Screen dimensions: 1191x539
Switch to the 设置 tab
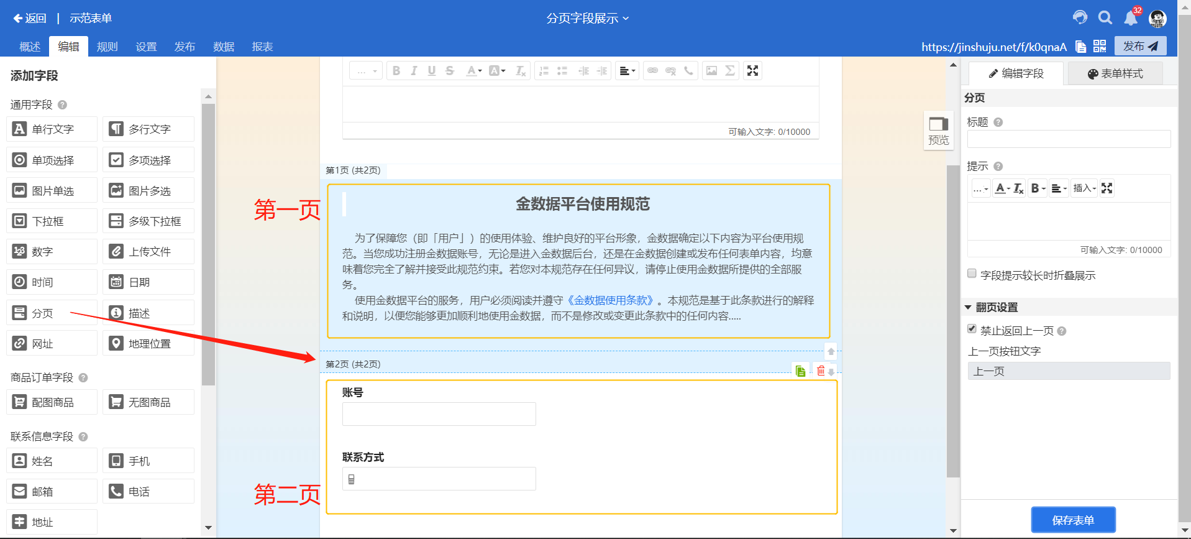(146, 47)
